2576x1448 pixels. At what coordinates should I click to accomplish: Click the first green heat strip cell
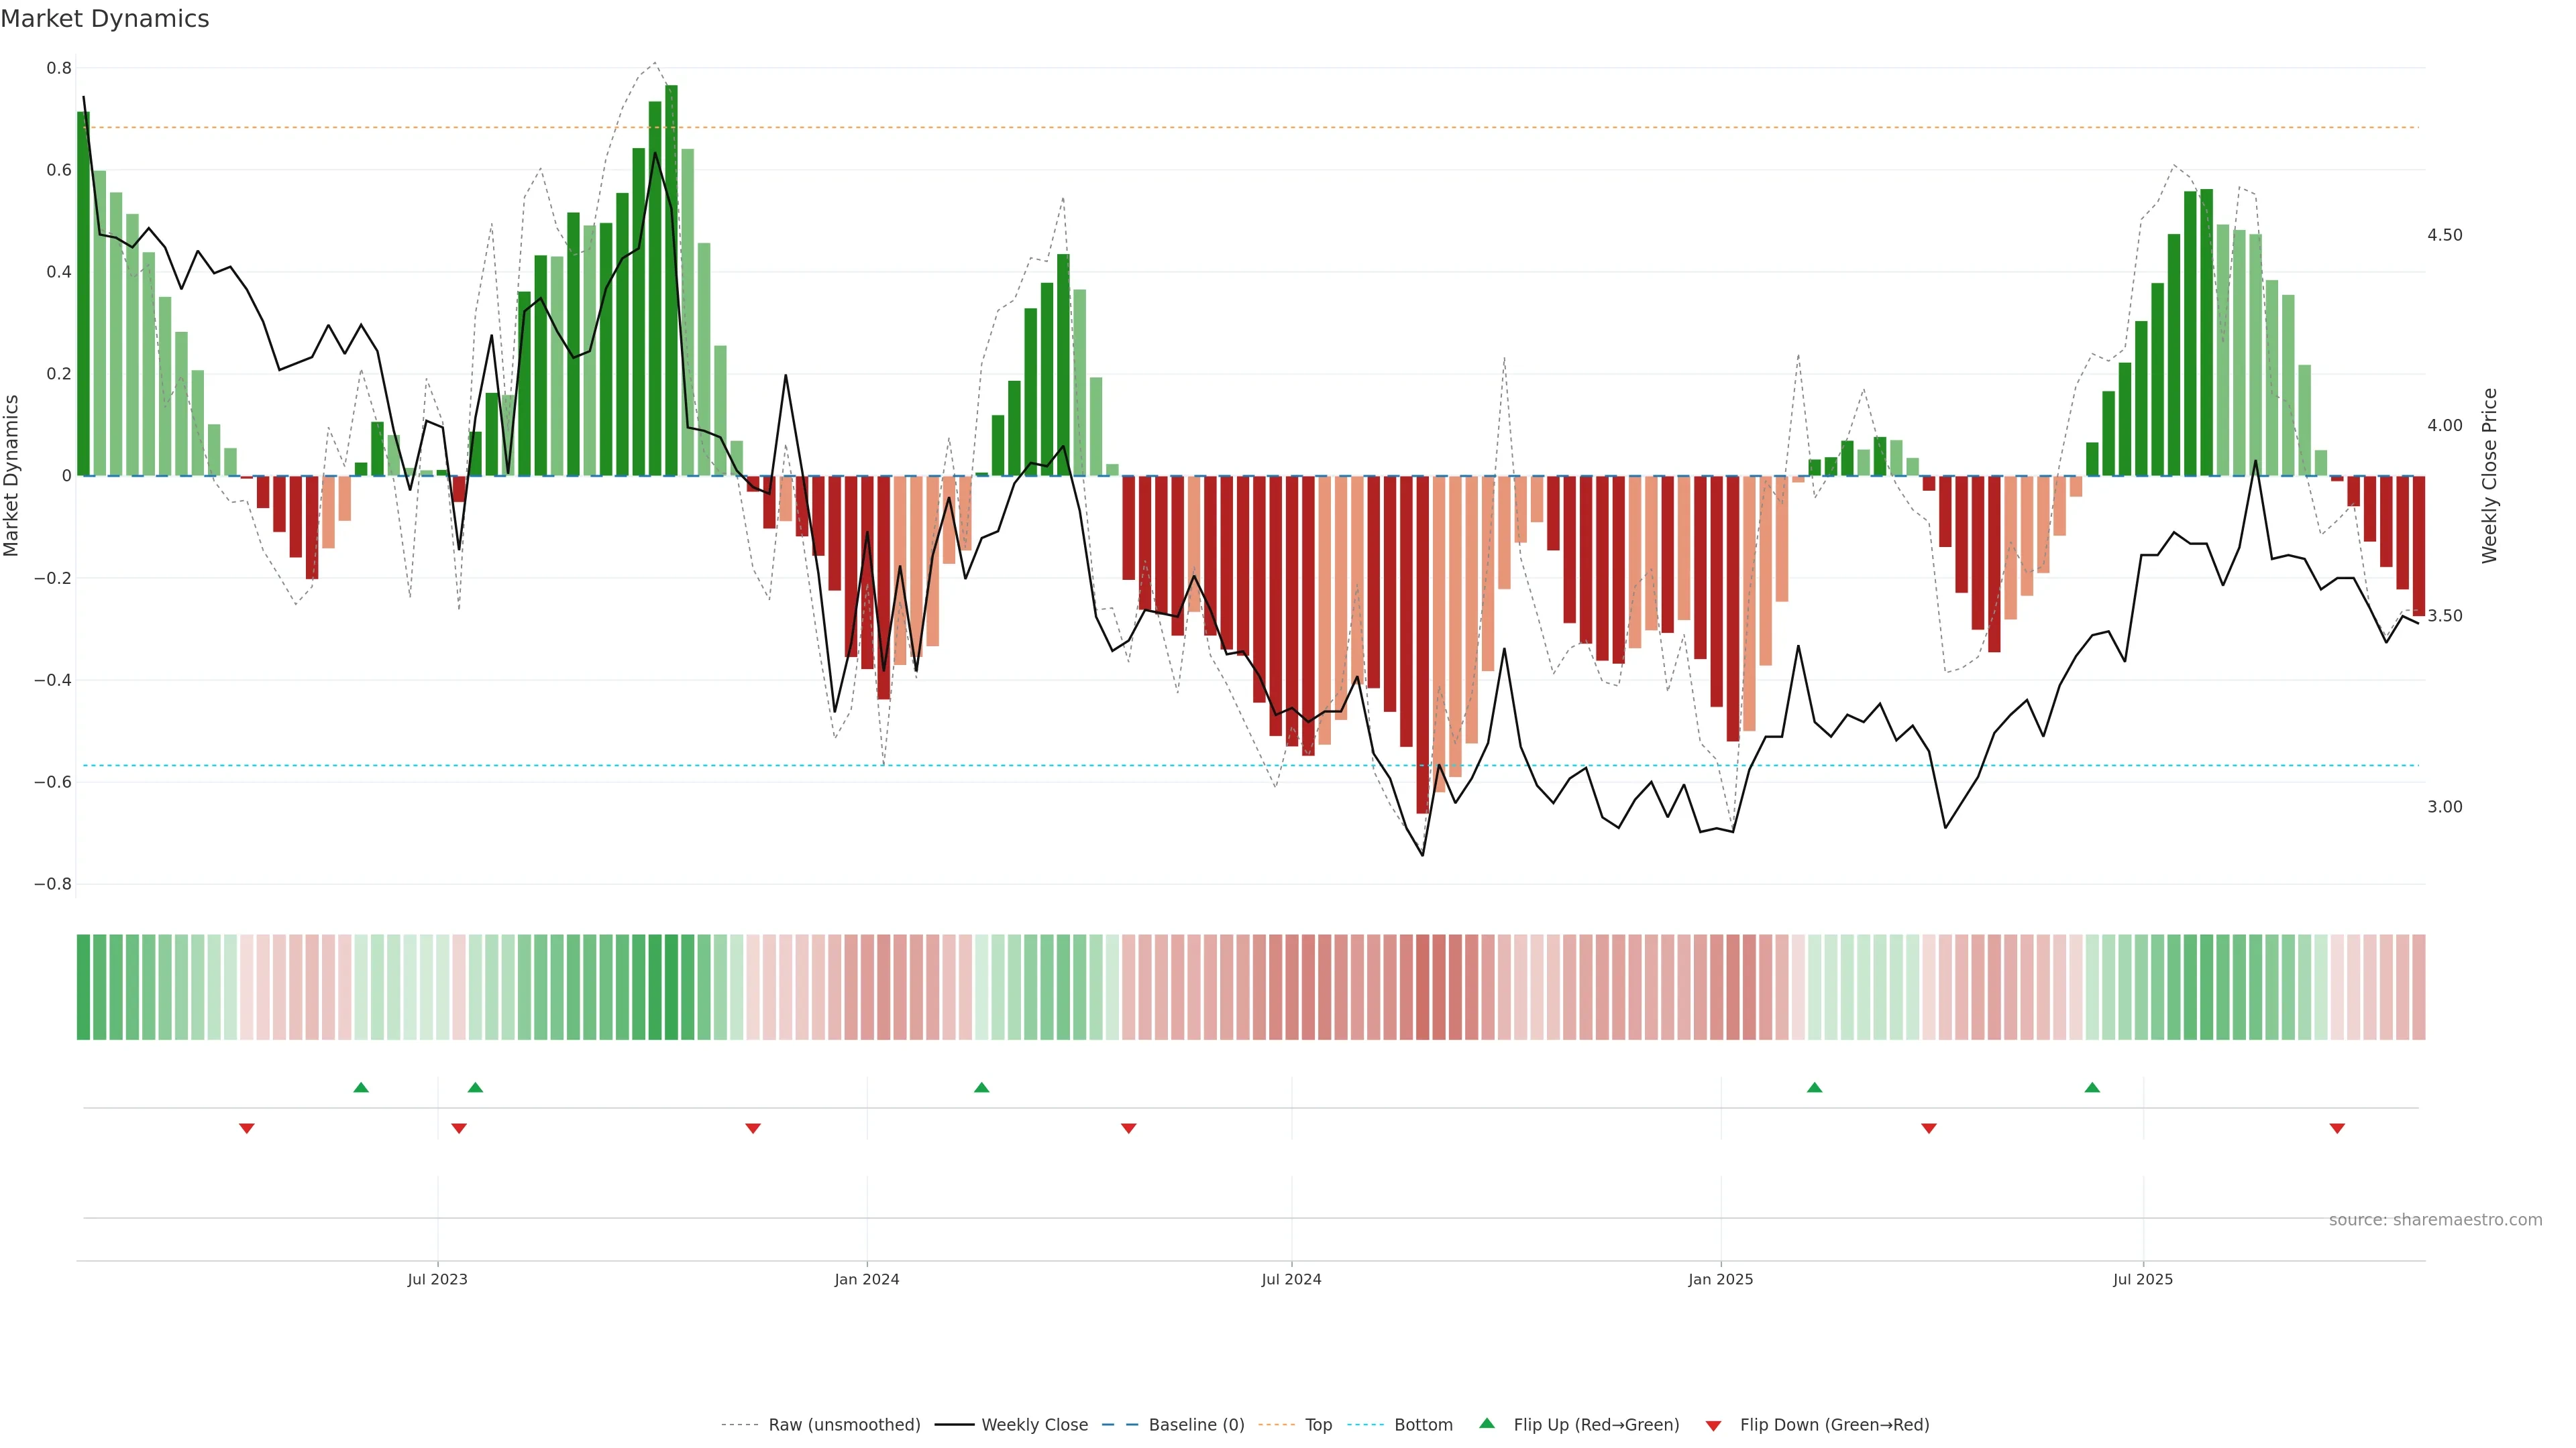83,986
